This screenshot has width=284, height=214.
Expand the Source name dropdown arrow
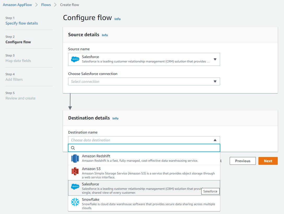coord(215,59)
